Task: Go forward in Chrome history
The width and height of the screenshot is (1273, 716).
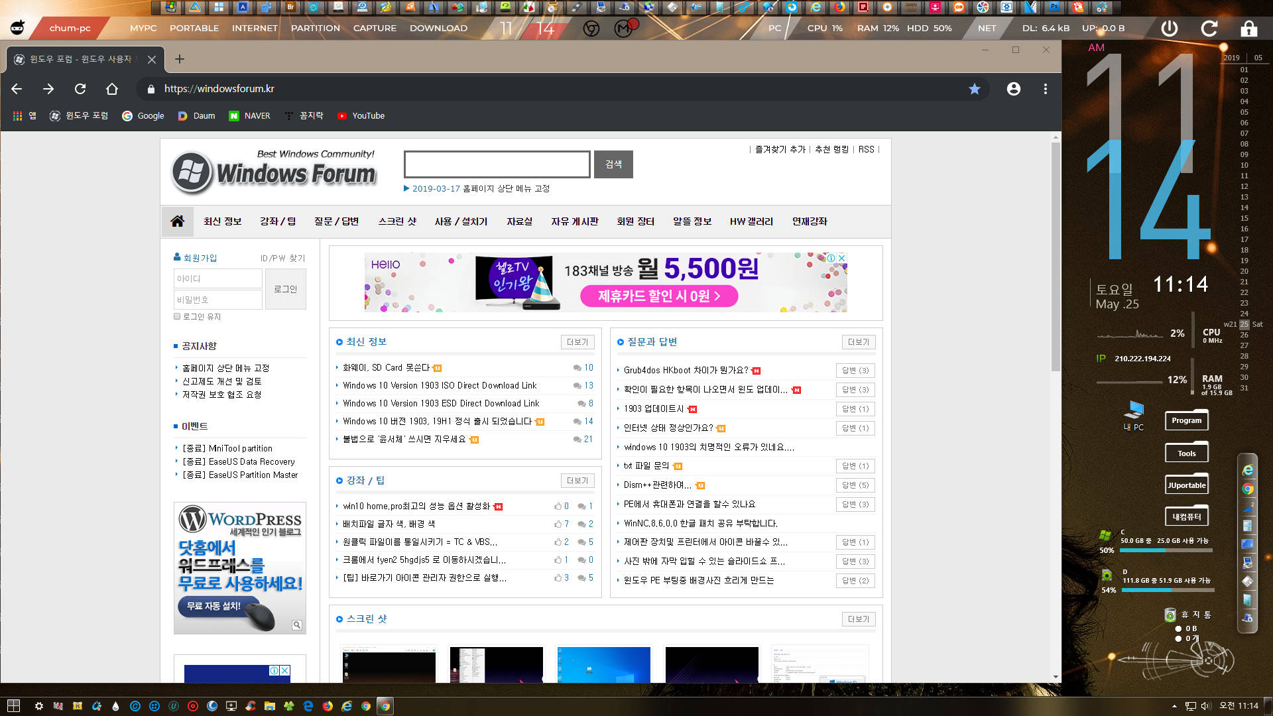Action: click(x=48, y=89)
